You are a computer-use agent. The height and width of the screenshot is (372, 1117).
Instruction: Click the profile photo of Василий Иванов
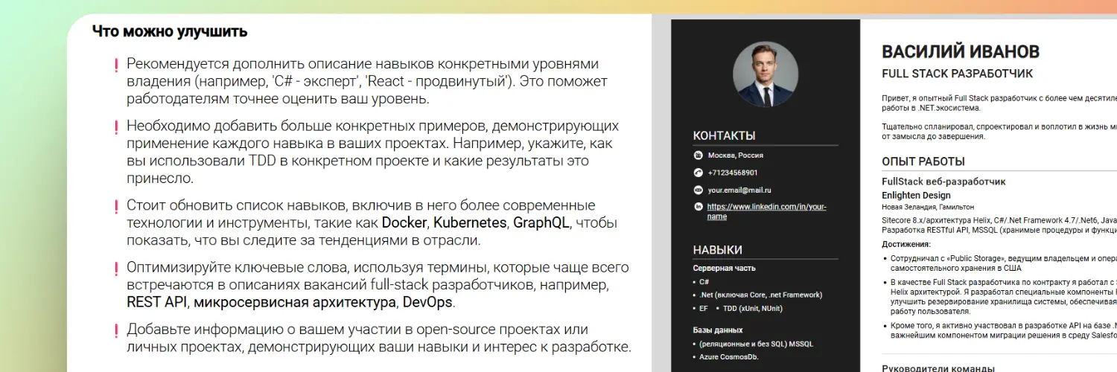tap(766, 74)
